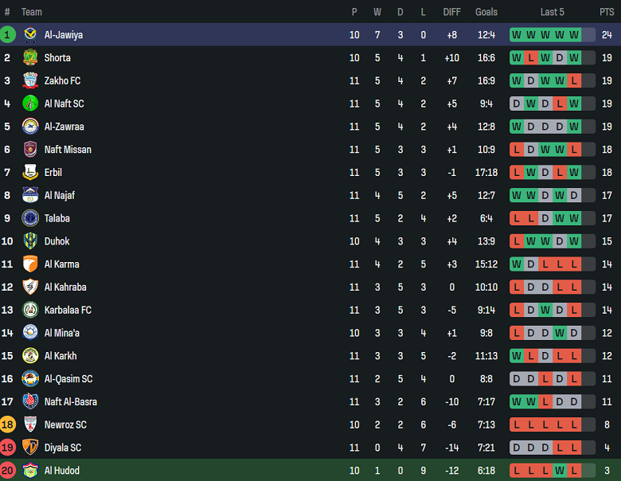Click the Last 5 column header
621x481 pixels.
tap(552, 12)
